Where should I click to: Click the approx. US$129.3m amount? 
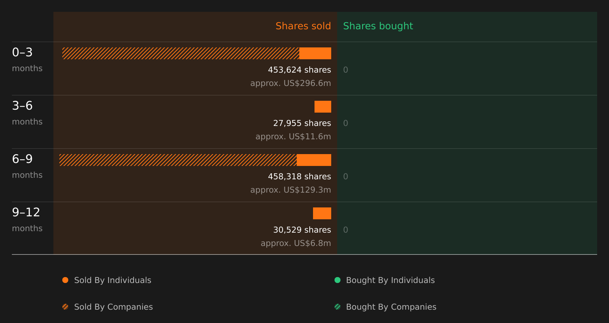[290, 190]
